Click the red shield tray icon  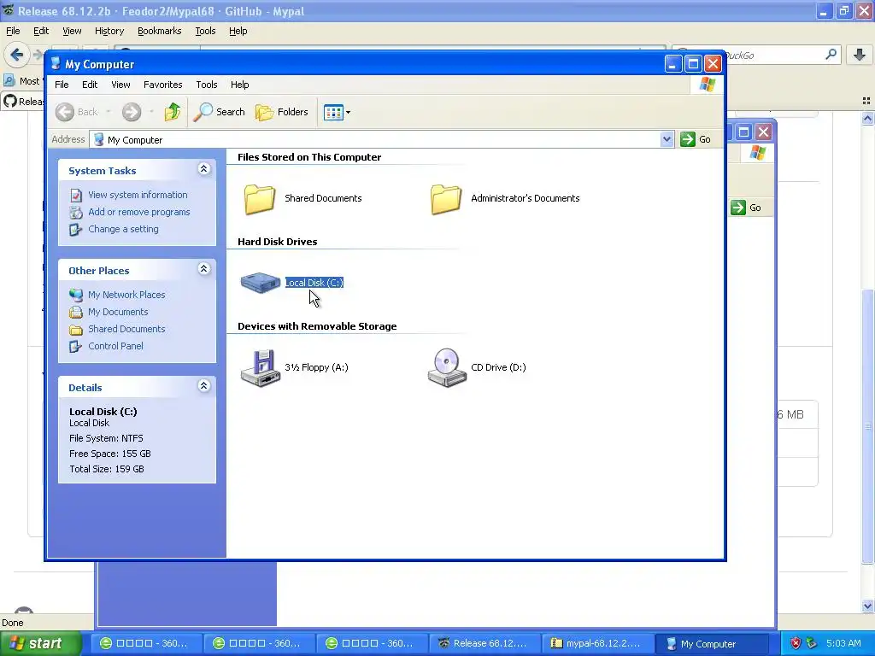pyautogui.click(x=796, y=643)
